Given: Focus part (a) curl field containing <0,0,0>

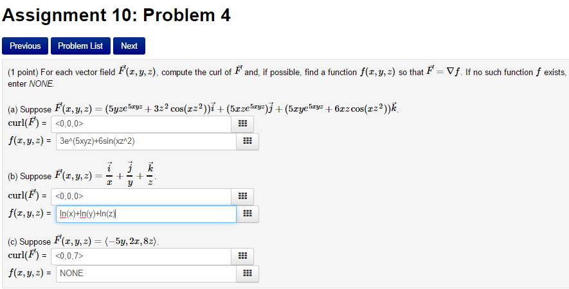Looking at the screenshot, I should tap(141, 124).
